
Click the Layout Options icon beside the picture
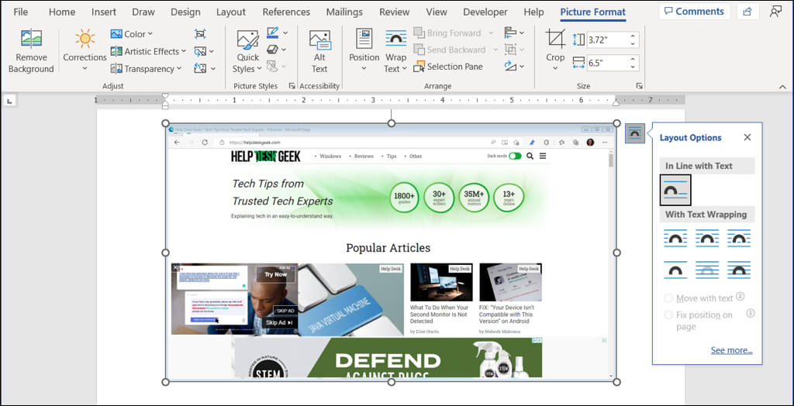coord(634,133)
